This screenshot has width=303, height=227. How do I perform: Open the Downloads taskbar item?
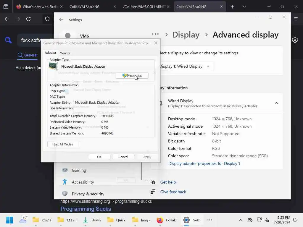coord(92,220)
